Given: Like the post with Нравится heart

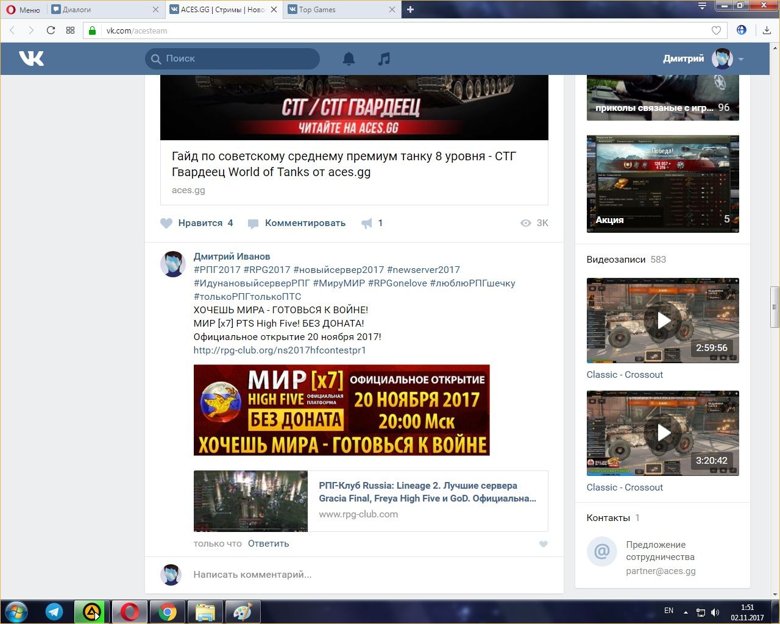Looking at the screenshot, I should tap(166, 223).
